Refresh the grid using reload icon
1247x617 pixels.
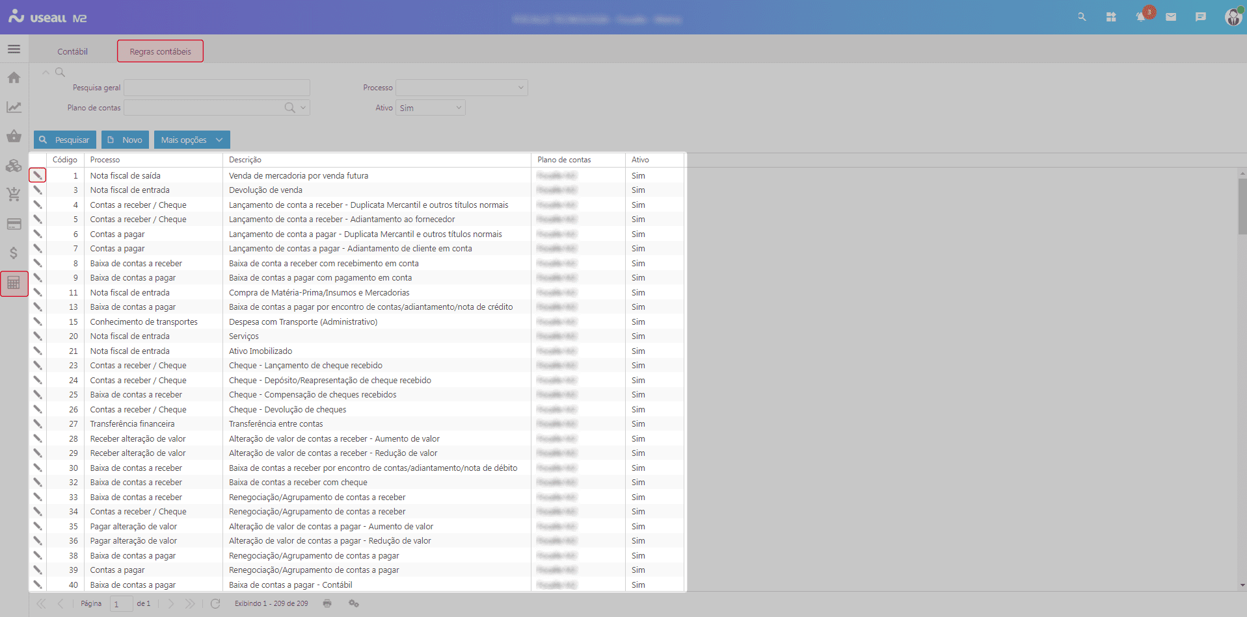coord(215,603)
